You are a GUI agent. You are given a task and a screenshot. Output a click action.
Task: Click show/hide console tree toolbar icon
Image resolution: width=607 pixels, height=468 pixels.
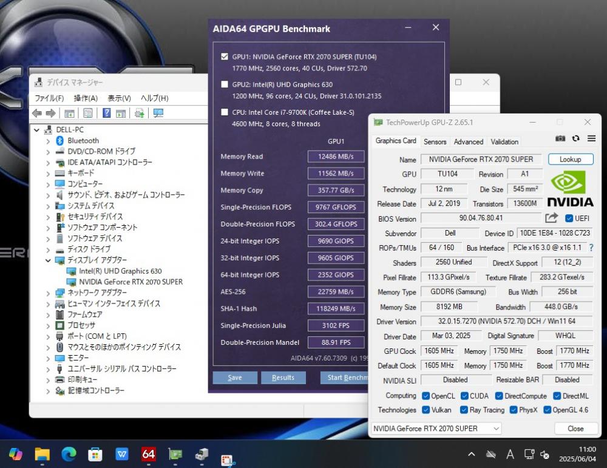point(69,113)
